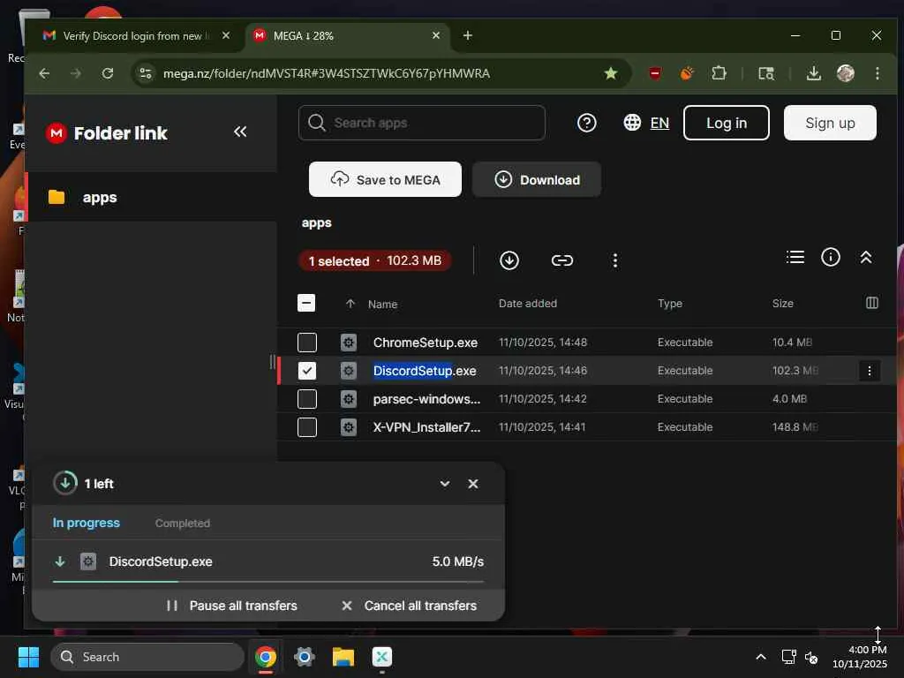The image size is (904, 678).
Task: Click the orange extension icon
Action: coord(686,73)
